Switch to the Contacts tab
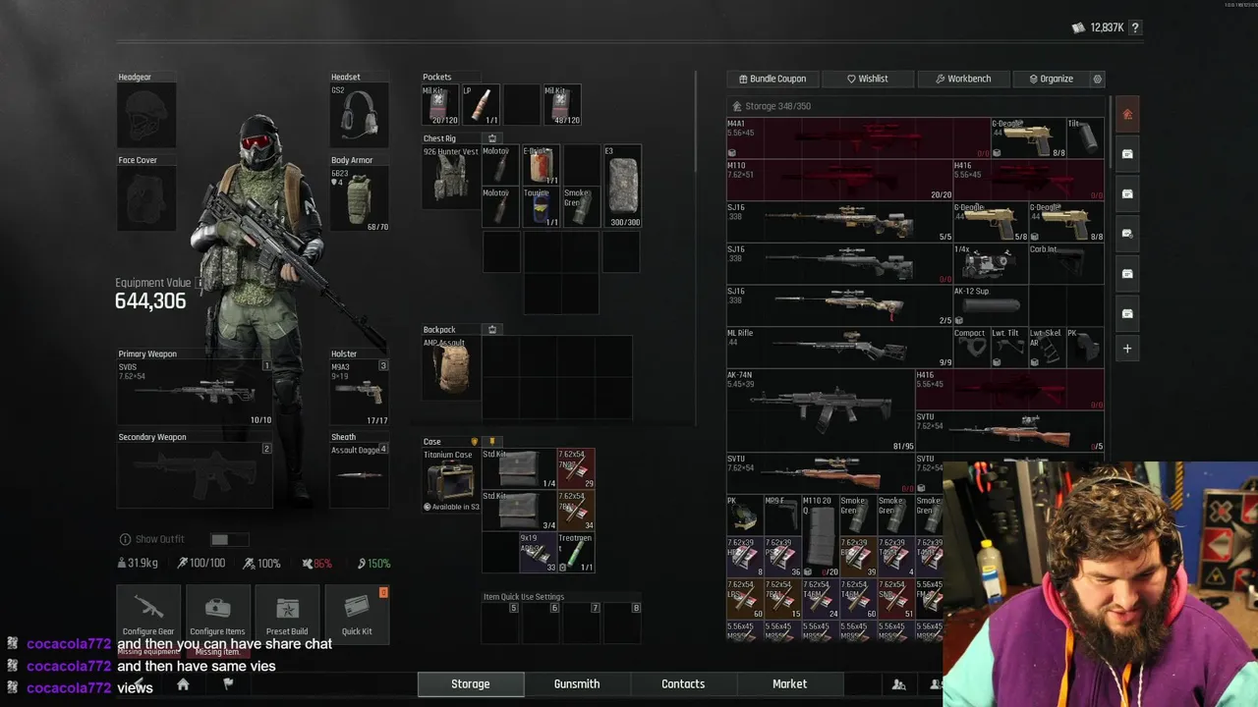 pyautogui.click(x=683, y=684)
